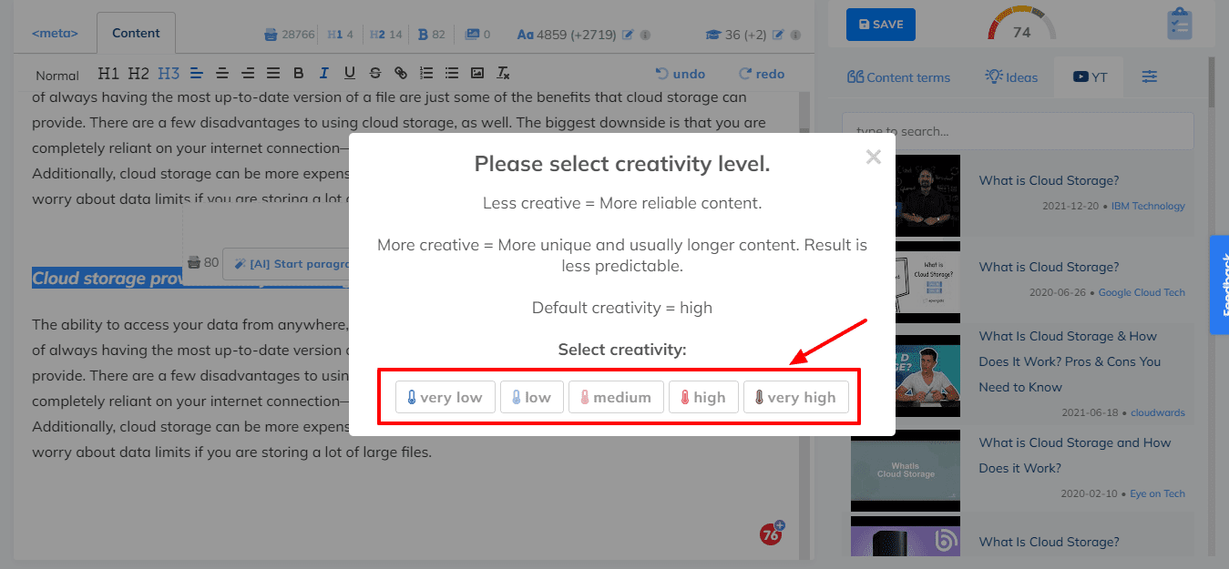Open What is Cloud Storage? IBM link
Screen dimensions: 1229x569
coord(1049,180)
